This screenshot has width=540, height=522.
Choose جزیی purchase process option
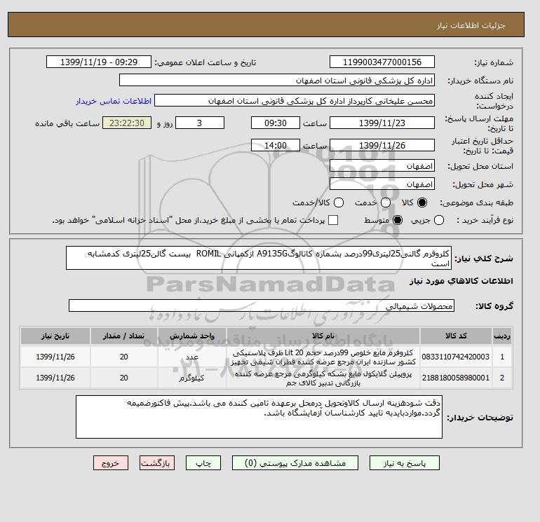pyautogui.click(x=439, y=220)
